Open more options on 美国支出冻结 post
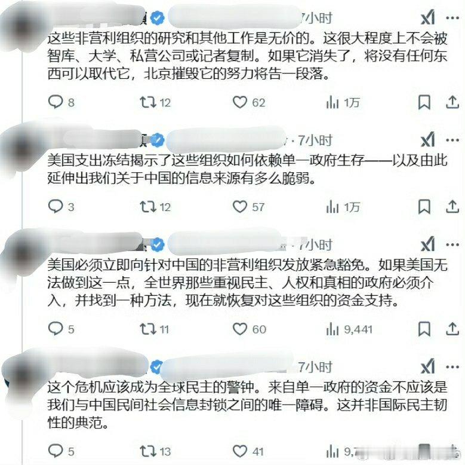 tap(452, 140)
